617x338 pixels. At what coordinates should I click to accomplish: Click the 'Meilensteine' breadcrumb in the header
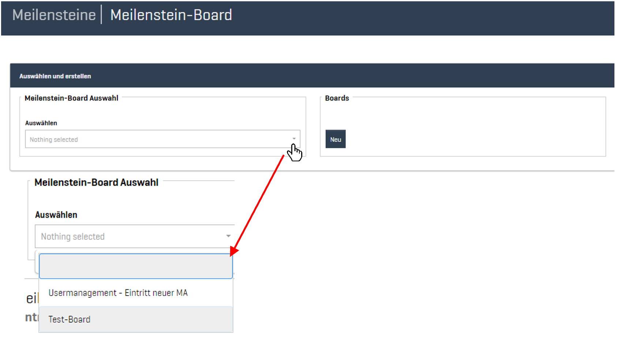pyautogui.click(x=54, y=15)
